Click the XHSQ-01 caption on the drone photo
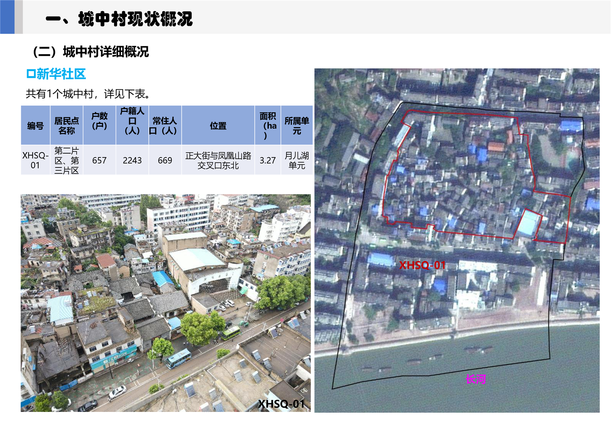Screen dimensions: 611x432 click(281, 404)
